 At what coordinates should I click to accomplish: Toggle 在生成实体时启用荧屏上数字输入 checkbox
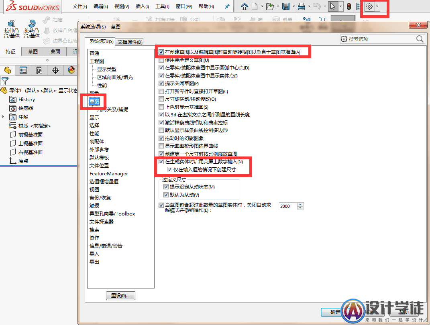pyautogui.click(x=161, y=162)
